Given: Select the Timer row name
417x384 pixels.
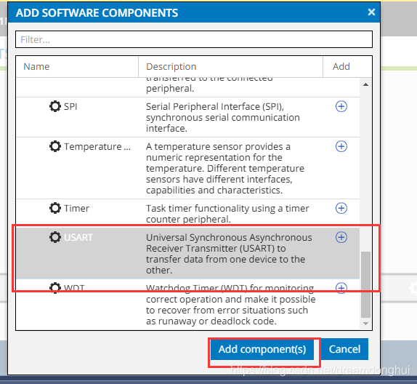Looking at the screenshot, I should [76, 208].
